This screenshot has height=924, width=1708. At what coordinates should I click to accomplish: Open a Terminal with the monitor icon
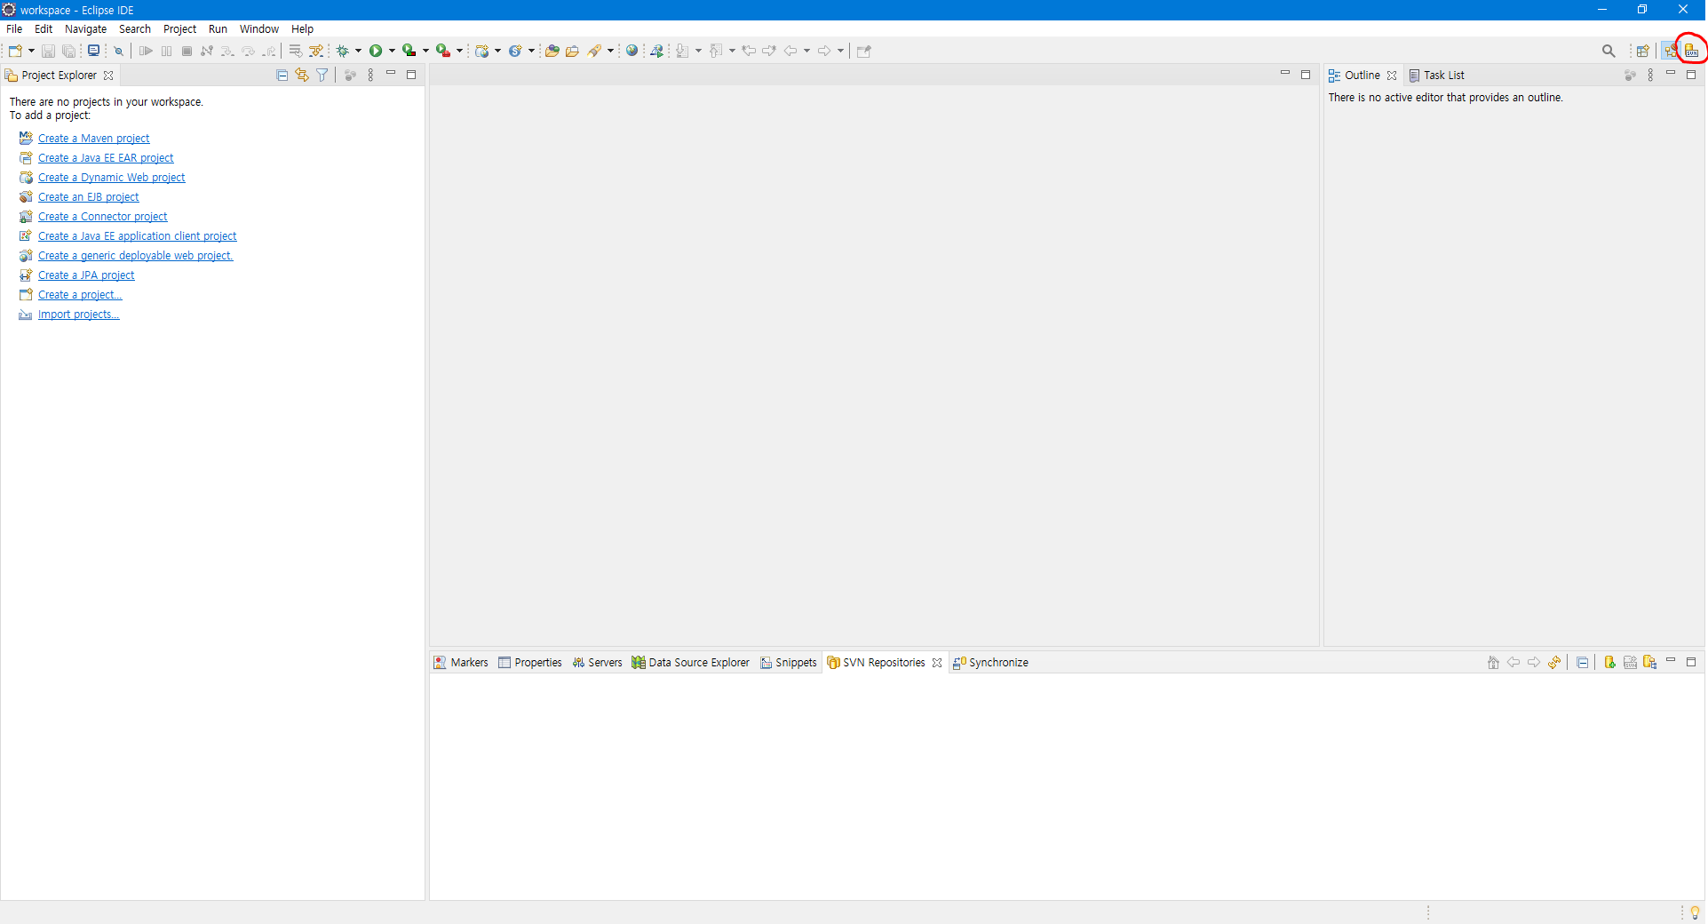click(93, 51)
